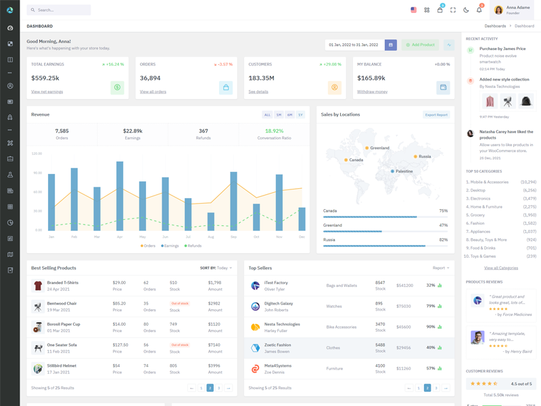Click the View all orders link
The image size is (541, 406).
tap(153, 91)
